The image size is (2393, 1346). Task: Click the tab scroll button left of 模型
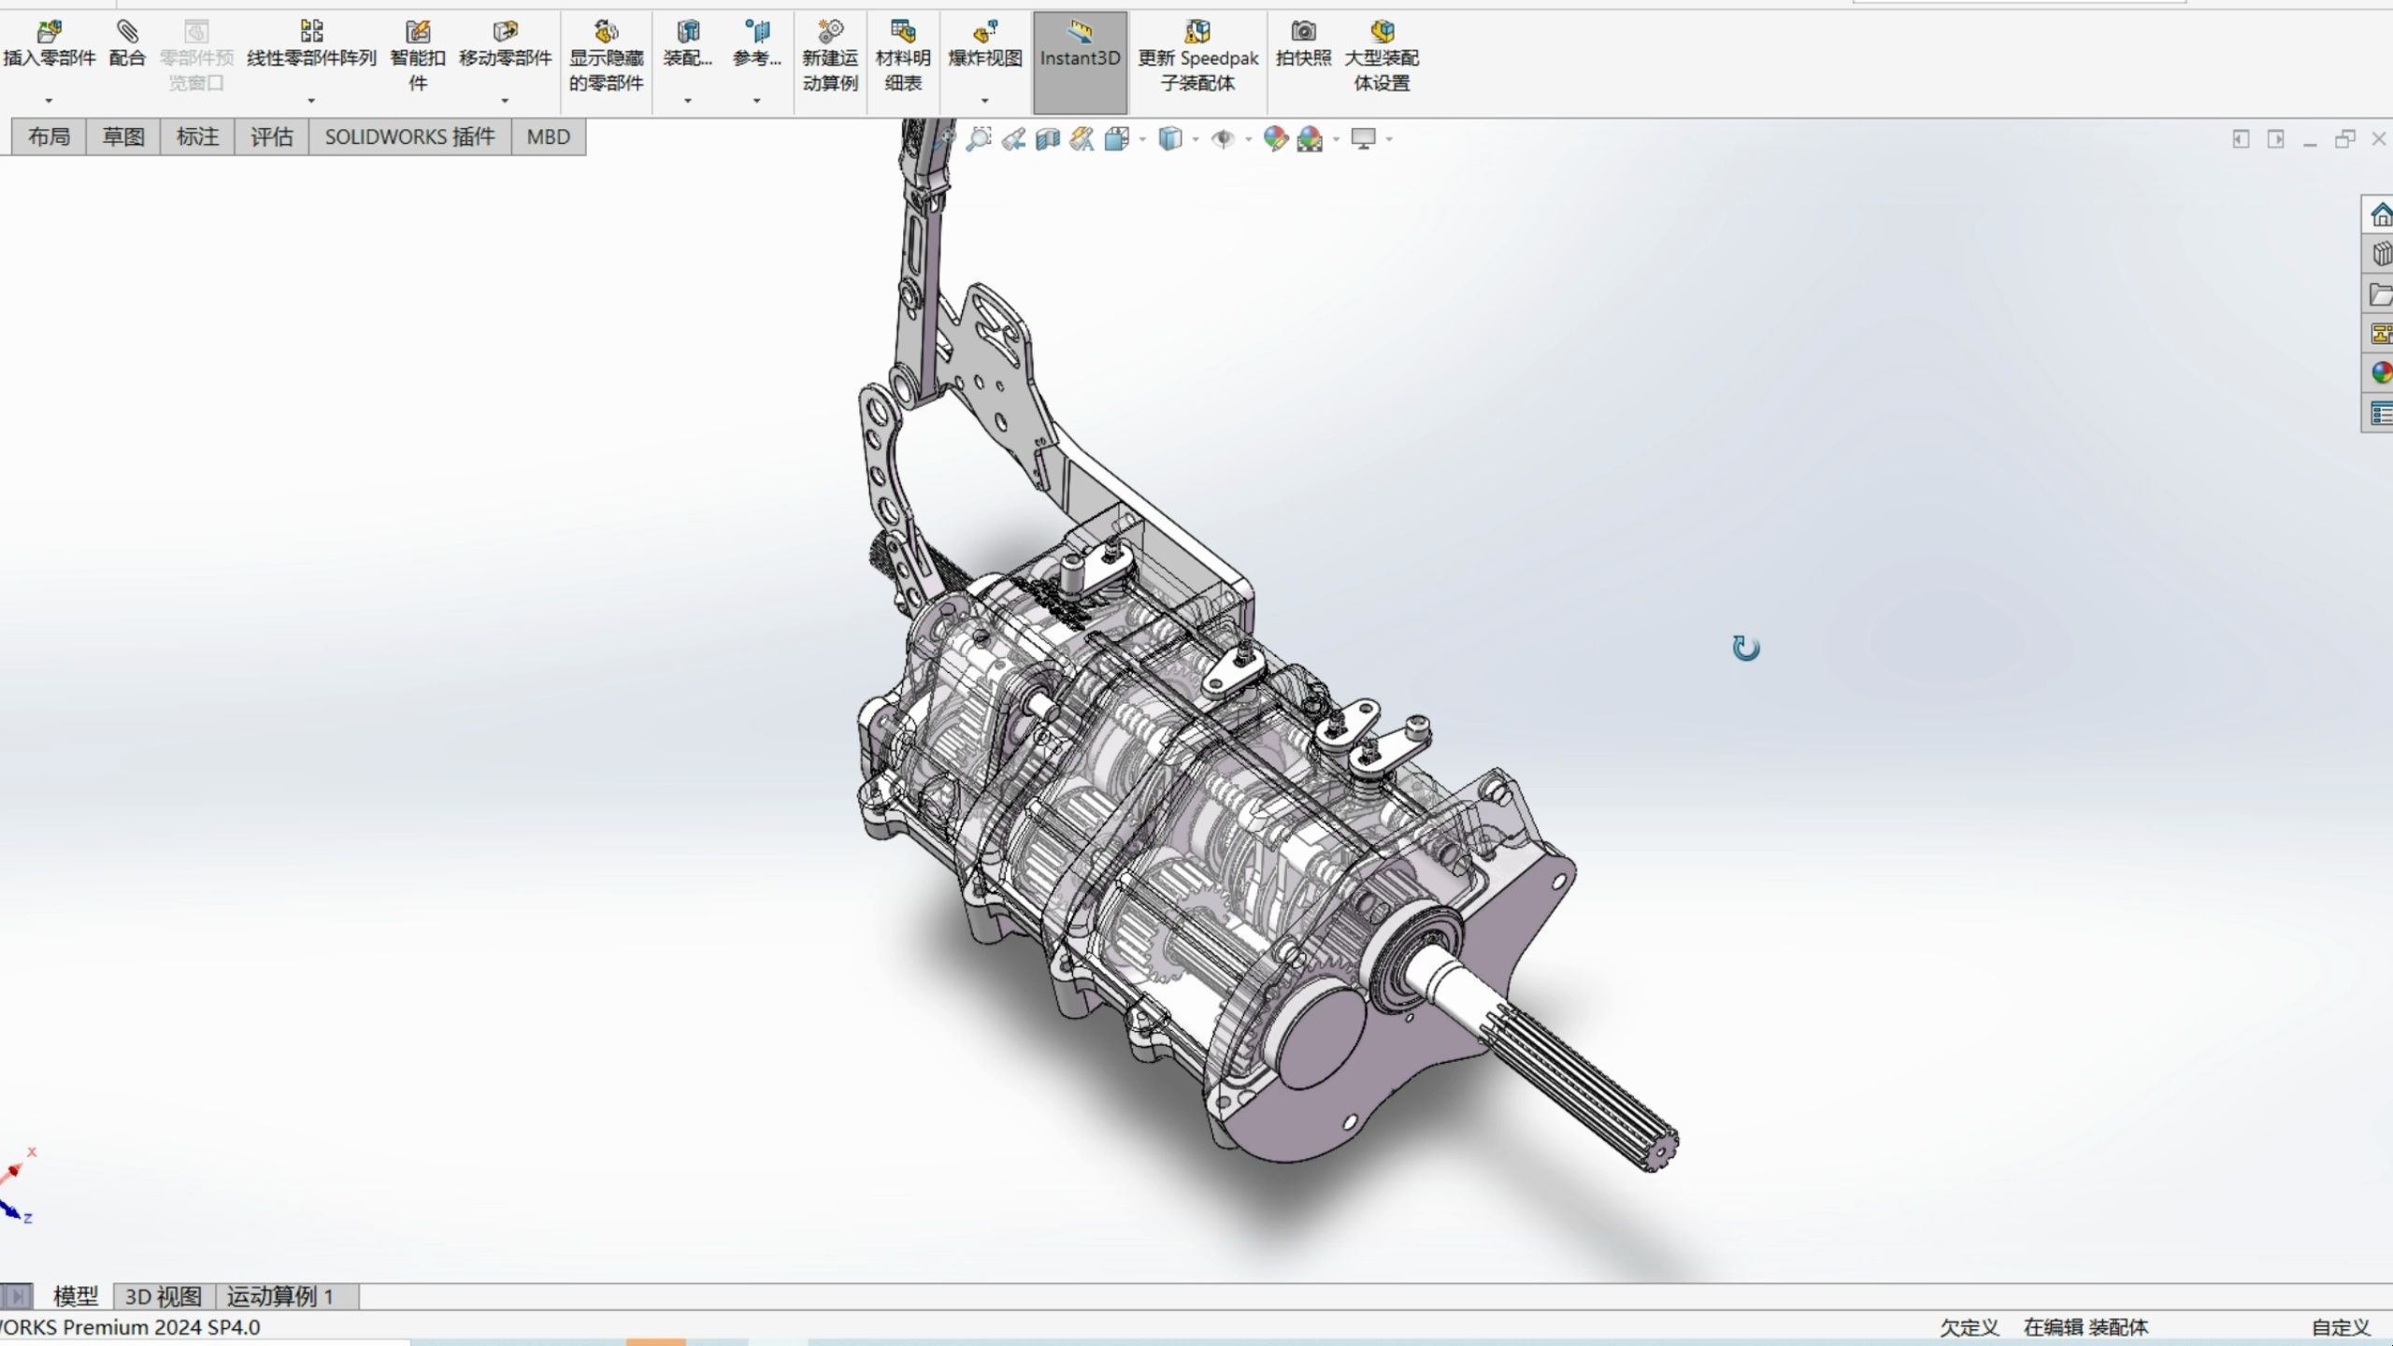[17, 1296]
